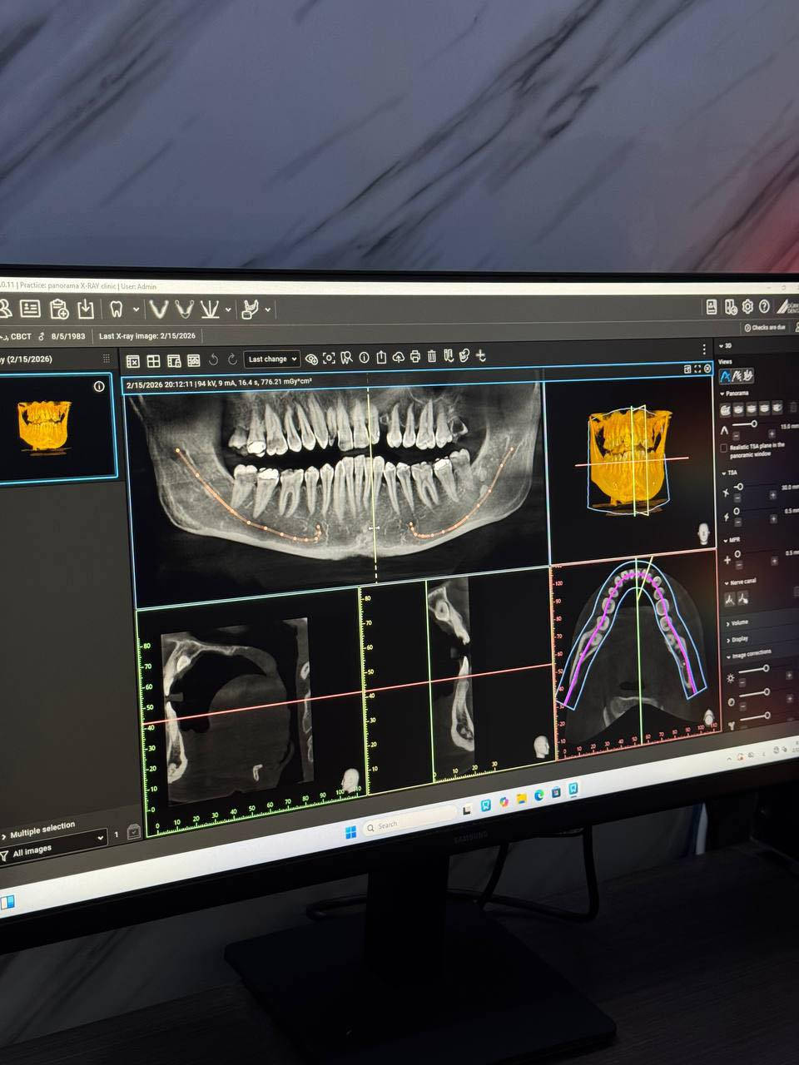The image size is (799, 1065).
Task: Open help via the question mark icon
Action: point(764,307)
